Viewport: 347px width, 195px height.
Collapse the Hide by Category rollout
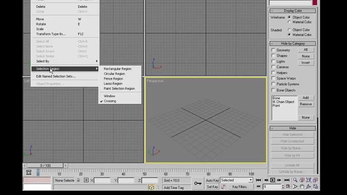coord(293,43)
